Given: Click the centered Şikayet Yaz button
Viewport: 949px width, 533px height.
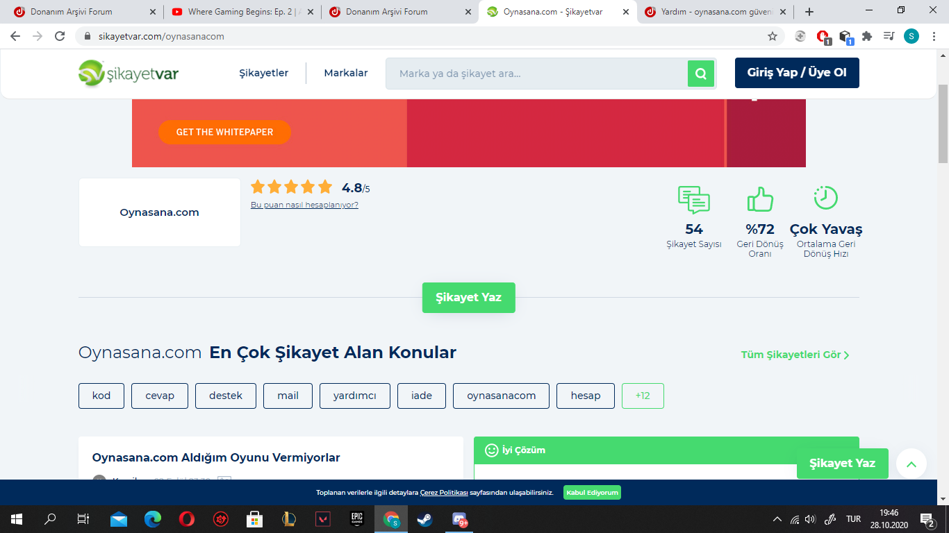Looking at the screenshot, I should (469, 298).
